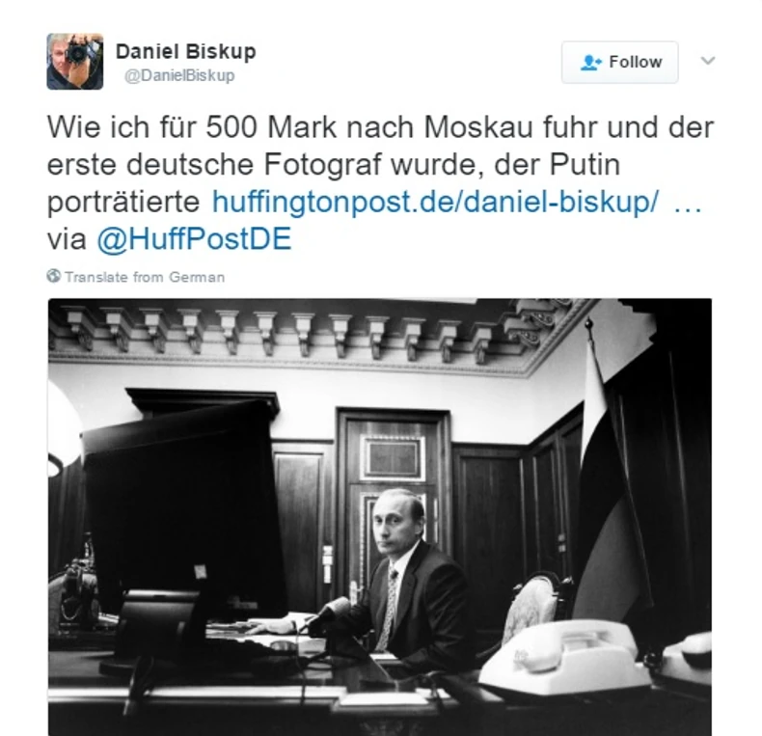
Task: Open the huffingtonpost.de/daniel-biskup/ article link
Action: [436, 202]
